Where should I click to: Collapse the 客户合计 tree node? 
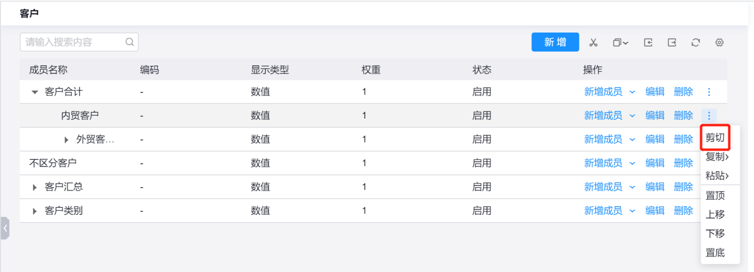[x=35, y=92]
